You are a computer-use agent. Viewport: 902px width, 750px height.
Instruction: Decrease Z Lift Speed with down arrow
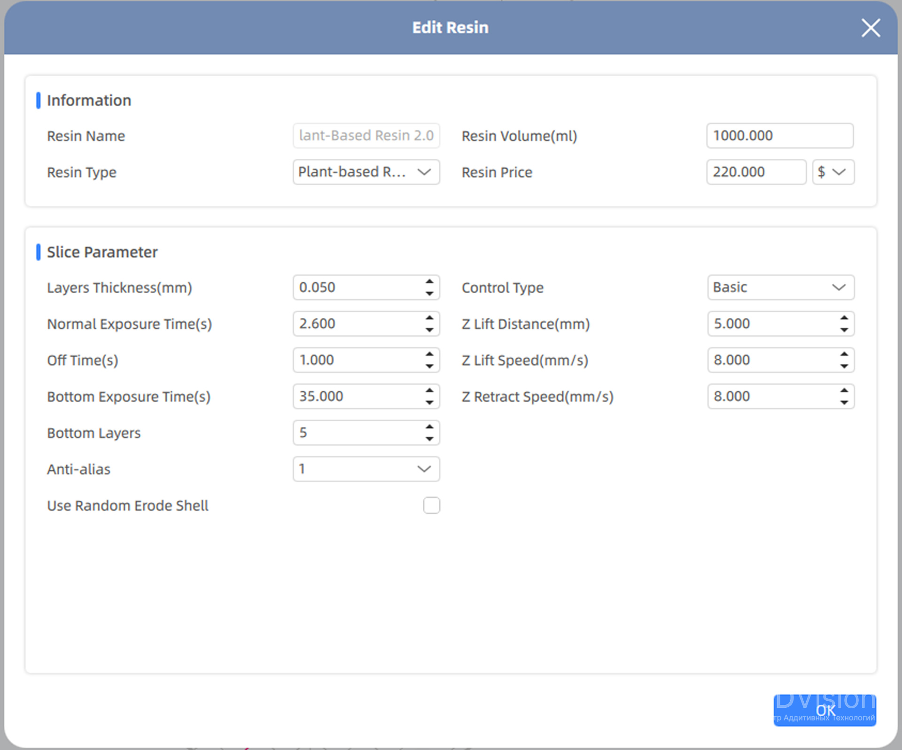[x=844, y=366]
